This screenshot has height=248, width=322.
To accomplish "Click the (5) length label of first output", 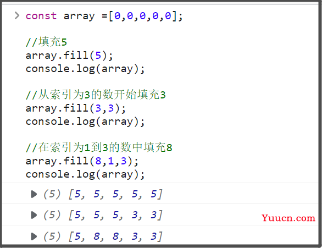I will click(x=52, y=194).
